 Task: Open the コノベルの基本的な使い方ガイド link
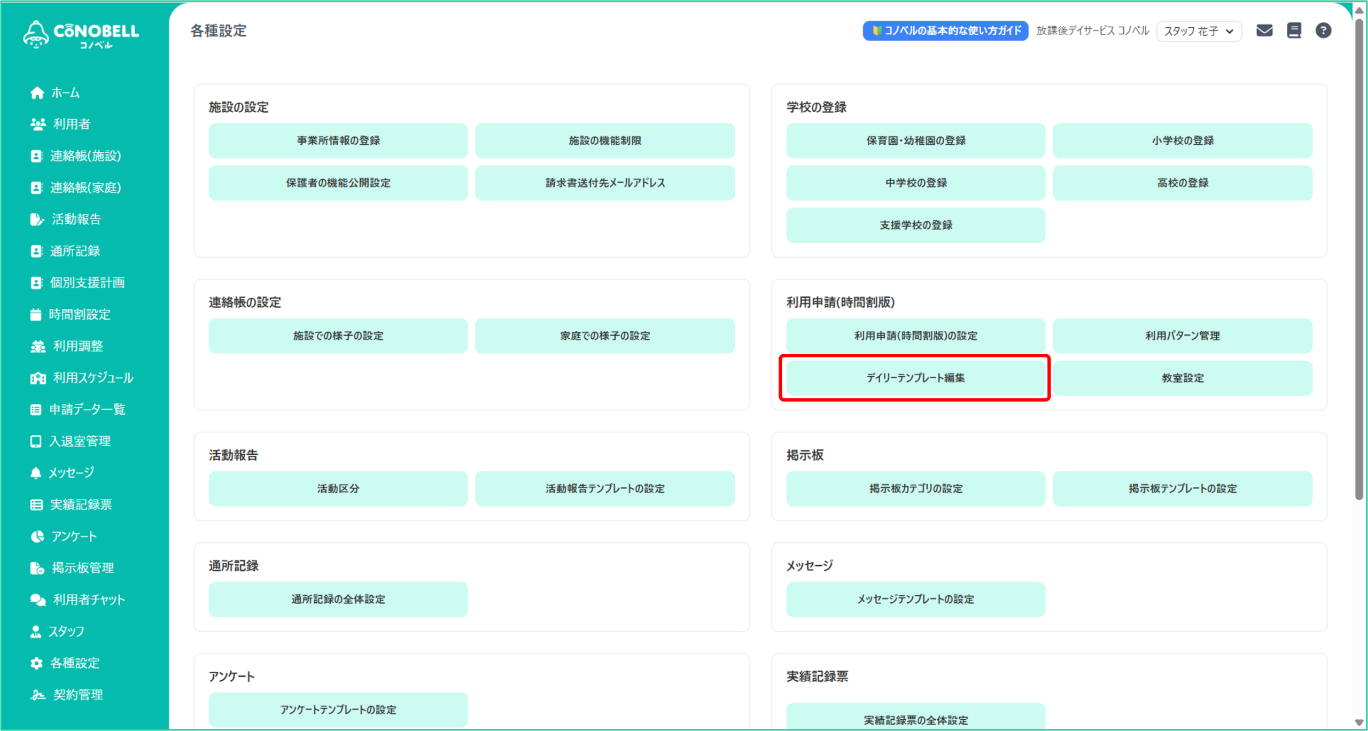point(945,30)
